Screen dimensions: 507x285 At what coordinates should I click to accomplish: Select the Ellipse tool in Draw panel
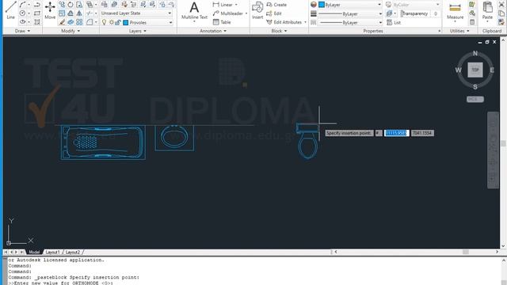[x=22, y=22]
